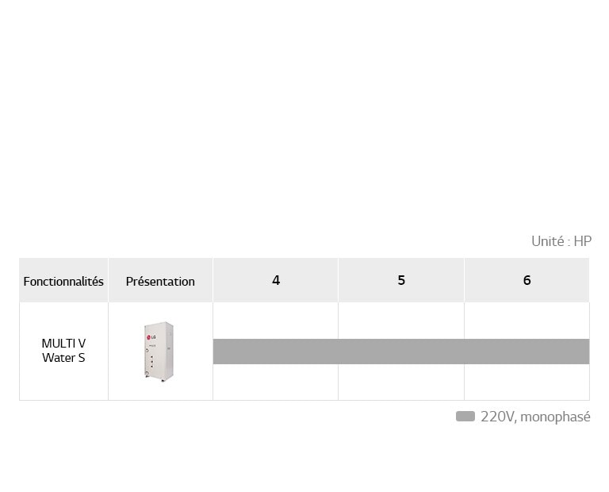Select the "Fonctionnalités" column header

(63, 281)
